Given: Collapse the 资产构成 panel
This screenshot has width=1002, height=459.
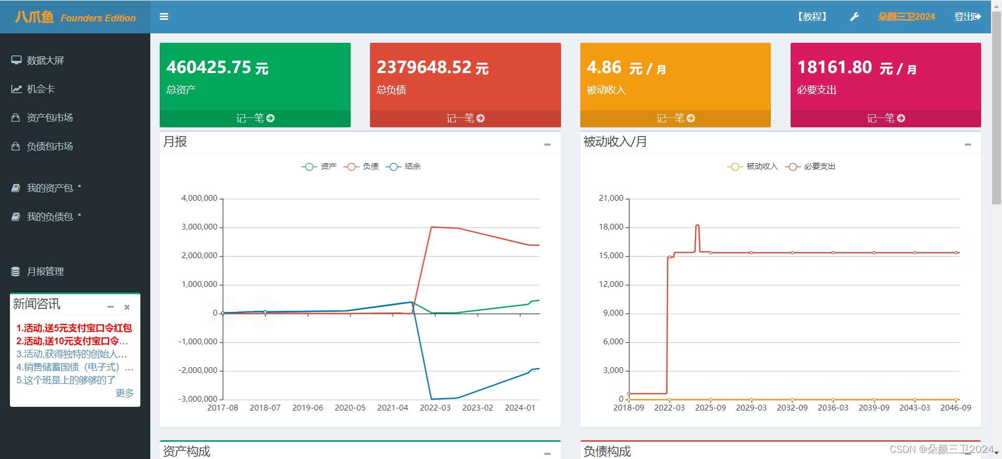Looking at the screenshot, I should [x=547, y=454].
